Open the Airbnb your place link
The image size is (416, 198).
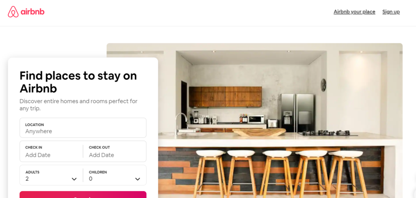354,12
